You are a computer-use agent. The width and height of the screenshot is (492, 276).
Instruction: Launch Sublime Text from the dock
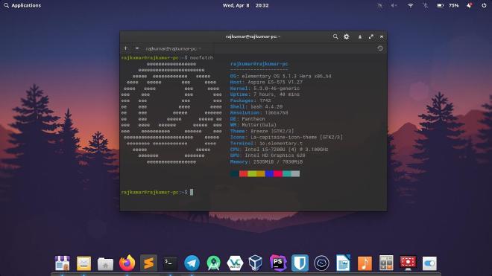[148, 263]
